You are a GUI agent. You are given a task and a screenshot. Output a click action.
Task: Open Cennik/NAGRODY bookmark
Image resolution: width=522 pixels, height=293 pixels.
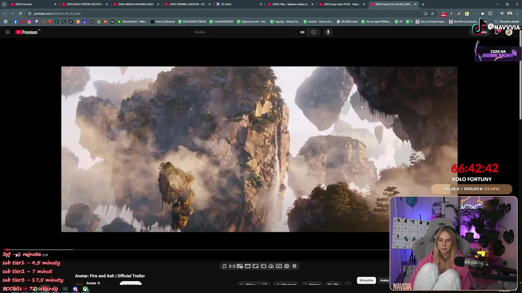tap(221, 22)
